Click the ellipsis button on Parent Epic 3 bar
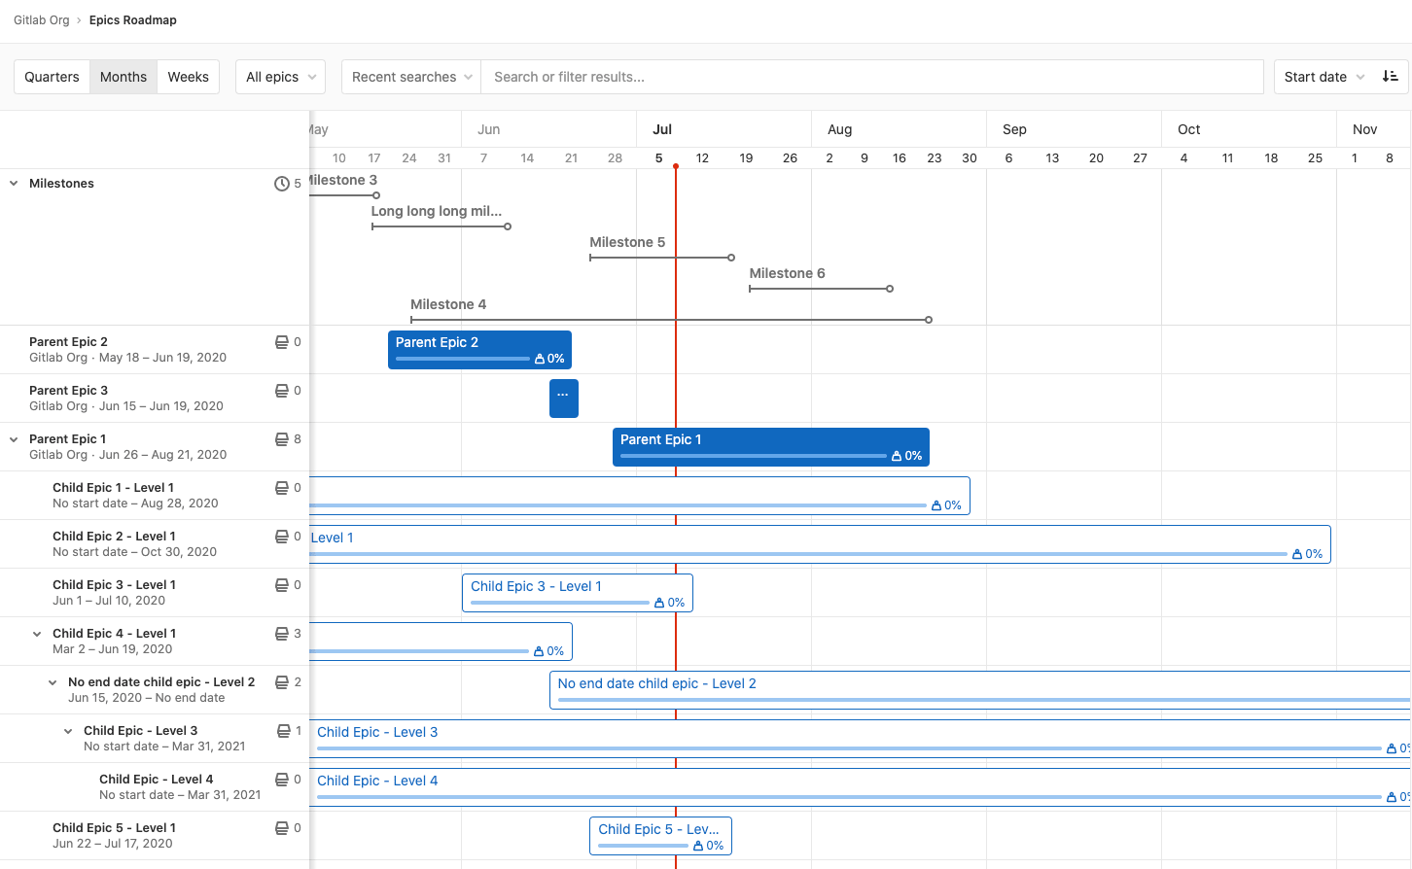Screen dimensions: 1412x869 [564, 398]
